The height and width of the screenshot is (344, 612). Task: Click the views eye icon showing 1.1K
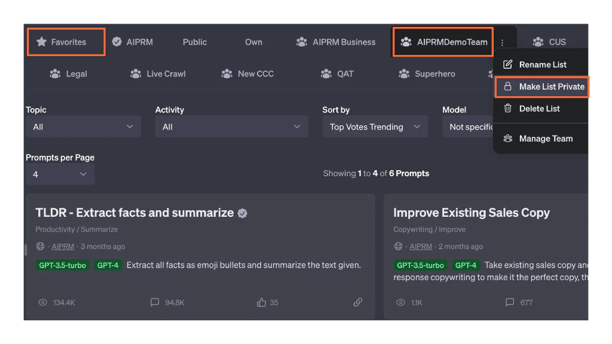click(x=400, y=302)
